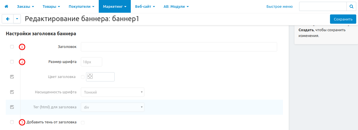358x130 pixels.
Task: Click the search magnifier icon
Action: pos(351,6)
